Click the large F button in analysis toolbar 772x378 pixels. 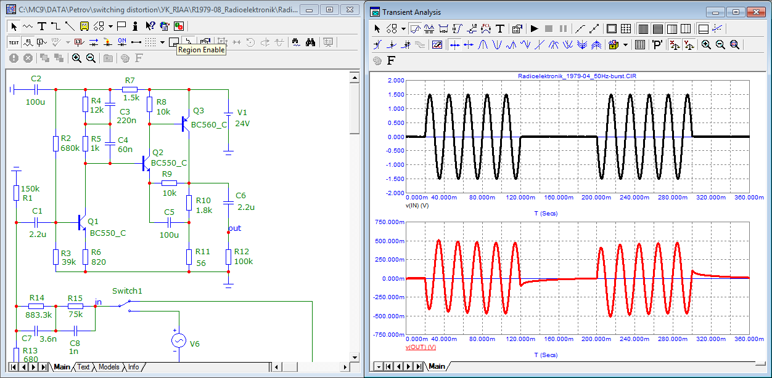tap(391, 60)
